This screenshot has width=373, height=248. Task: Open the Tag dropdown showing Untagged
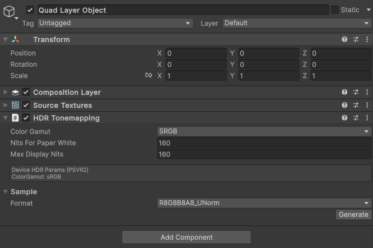coord(115,23)
